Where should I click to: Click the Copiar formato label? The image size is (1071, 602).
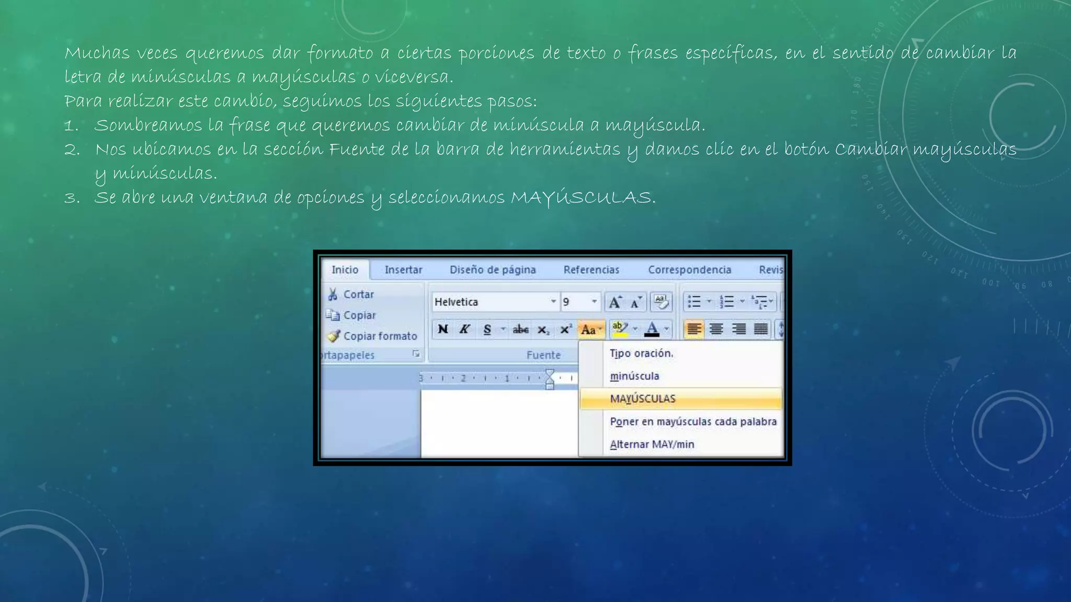tap(380, 336)
